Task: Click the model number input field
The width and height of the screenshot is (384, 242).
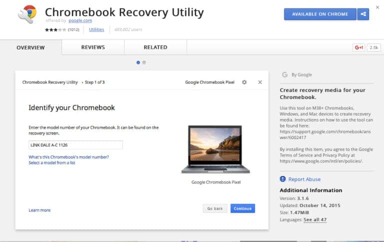Action: pyautogui.click(x=75, y=145)
